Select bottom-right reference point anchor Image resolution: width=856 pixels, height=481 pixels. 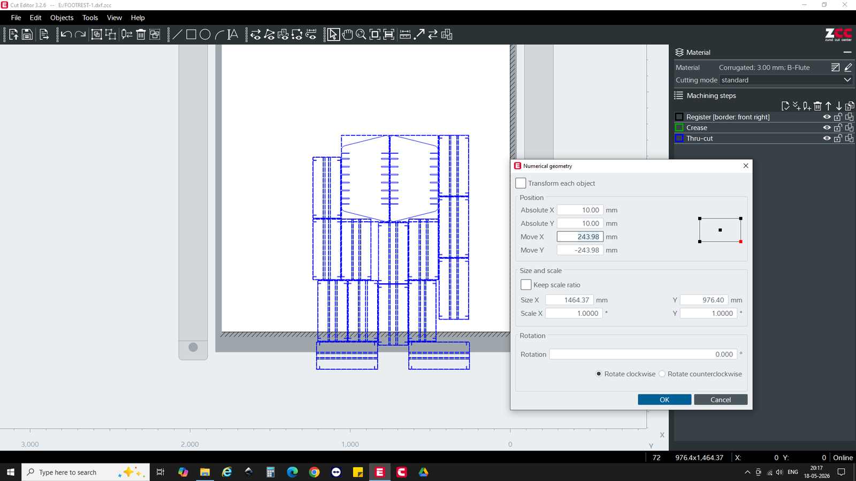[740, 242]
